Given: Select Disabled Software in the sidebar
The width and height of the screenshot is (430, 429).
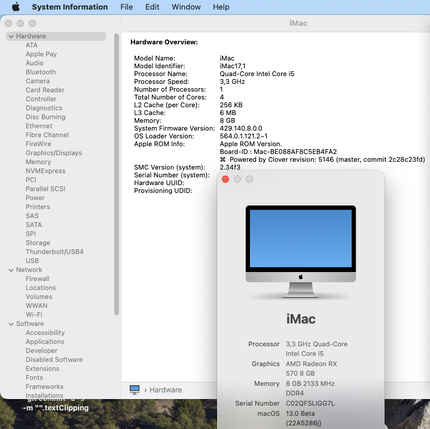Looking at the screenshot, I should coord(54,359).
